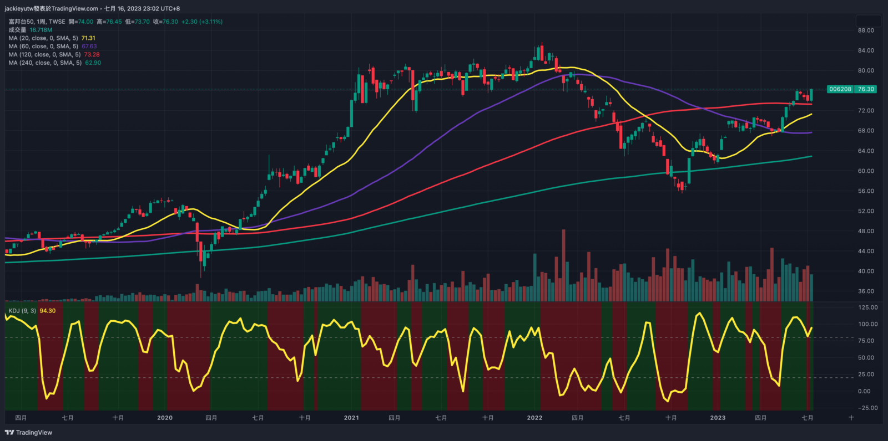Click the 76.30 current price label

pyautogui.click(x=866, y=89)
